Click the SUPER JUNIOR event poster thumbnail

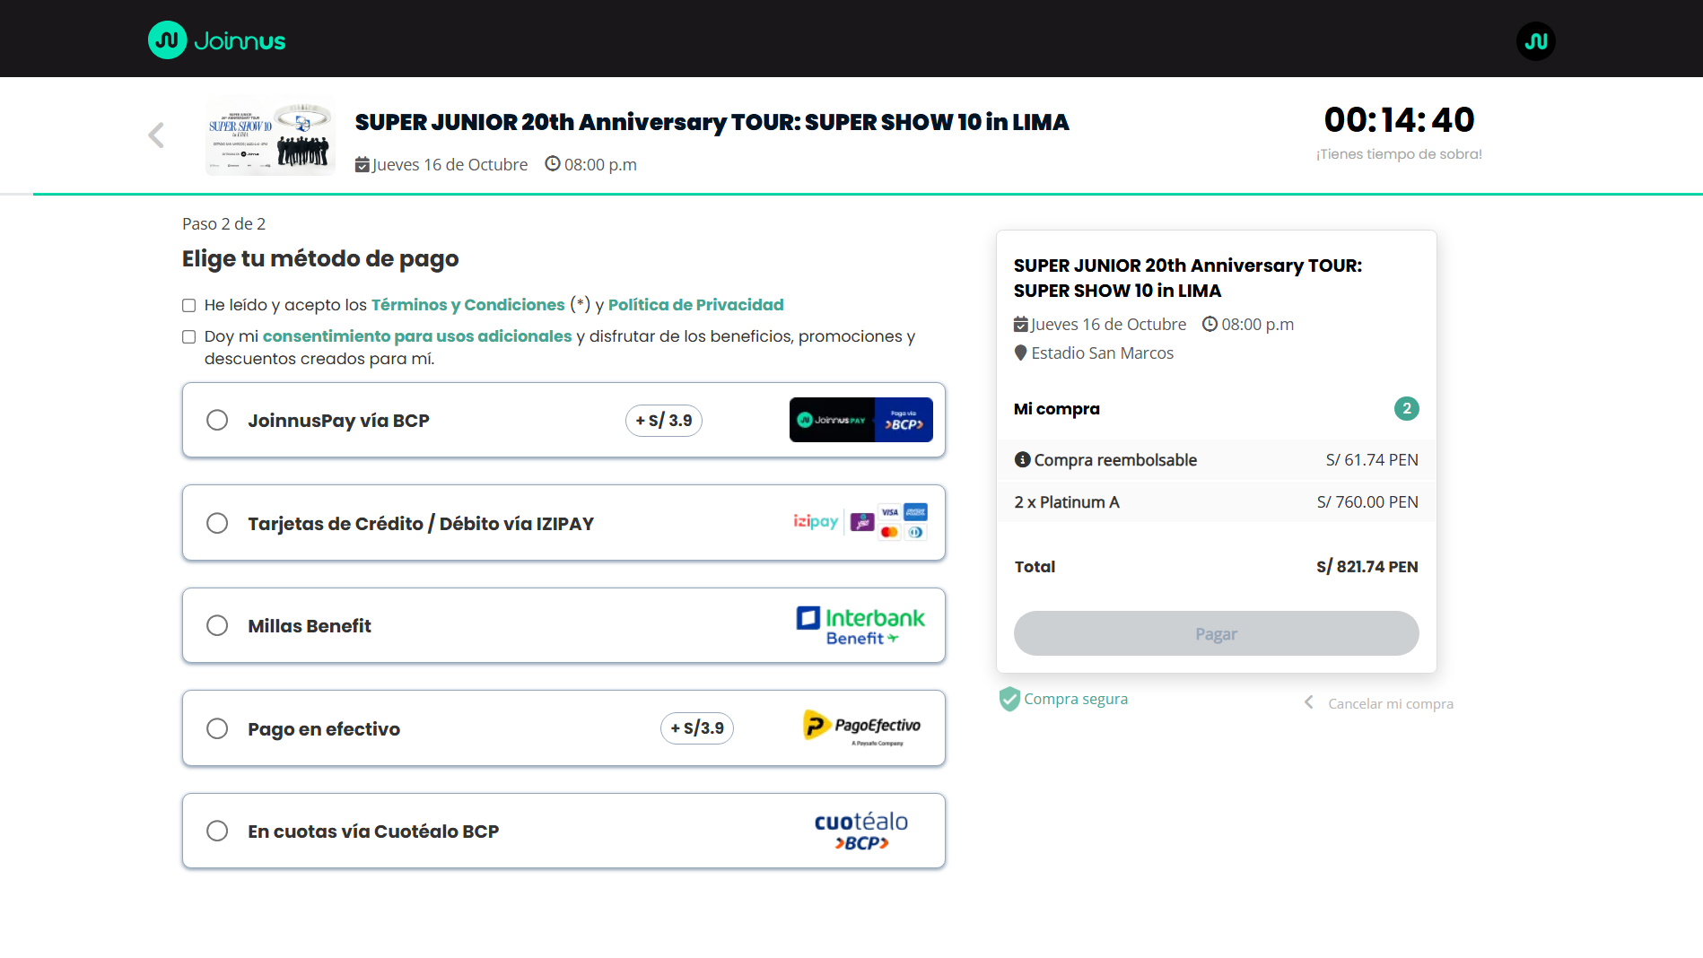coord(270,135)
